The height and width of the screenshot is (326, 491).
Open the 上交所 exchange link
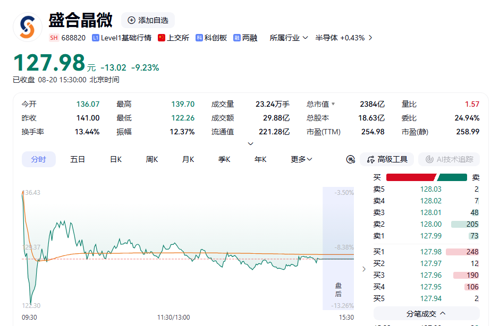tap(178, 38)
